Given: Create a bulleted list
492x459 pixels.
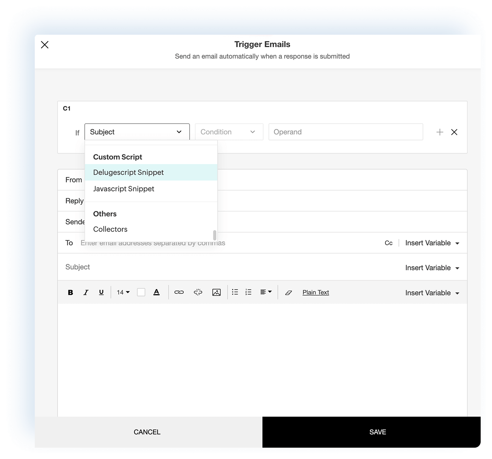Looking at the screenshot, I should (x=235, y=292).
